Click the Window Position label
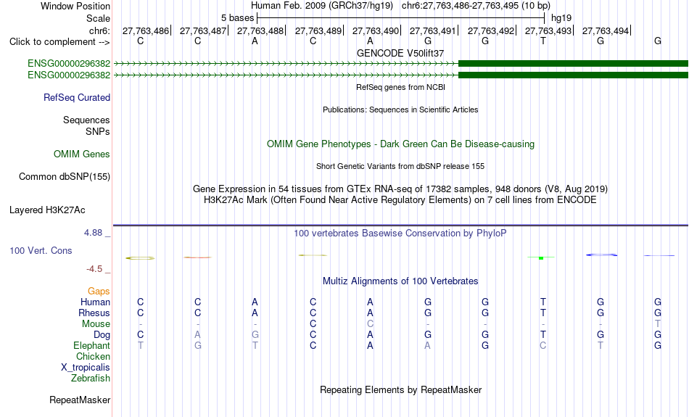 [75, 6]
